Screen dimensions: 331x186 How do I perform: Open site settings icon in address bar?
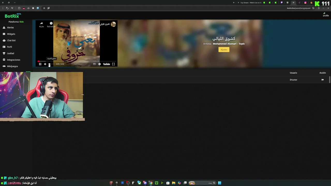(x=313, y=8)
